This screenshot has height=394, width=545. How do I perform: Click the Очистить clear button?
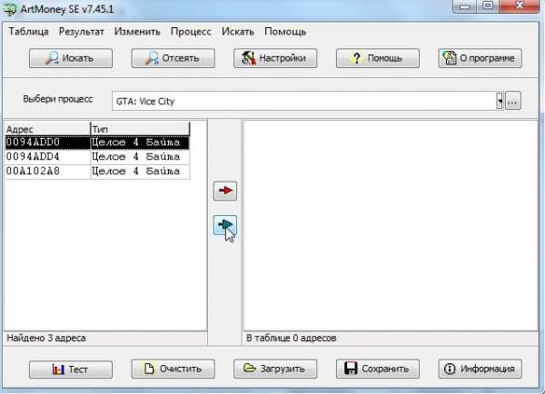[x=173, y=369]
